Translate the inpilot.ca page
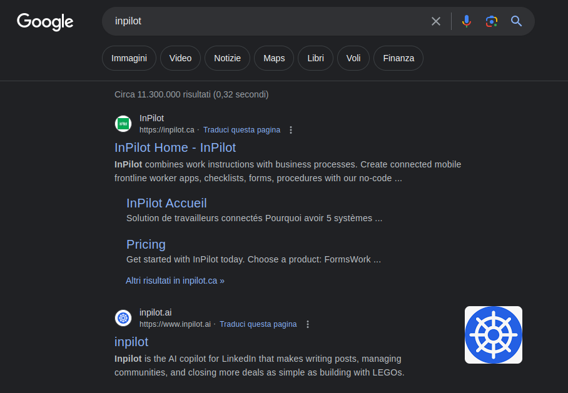568x393 pixels. coord(241,130)
